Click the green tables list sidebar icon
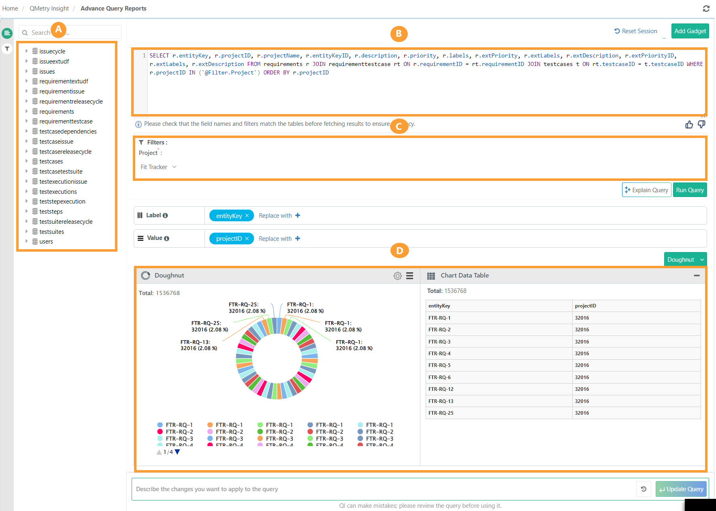The height and width of the screenshot is (511, 716). pos(7,33)
